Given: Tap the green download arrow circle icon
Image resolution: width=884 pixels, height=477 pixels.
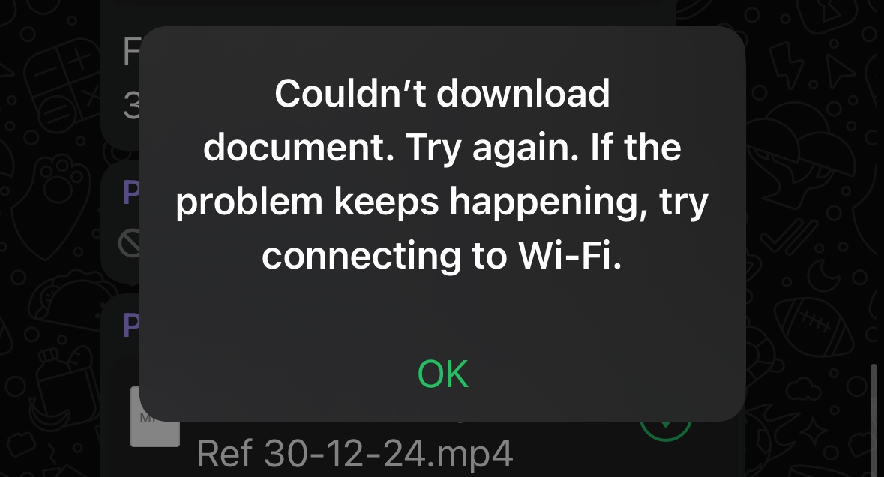Looking at the screenshot, I should (x=666, y=430).
